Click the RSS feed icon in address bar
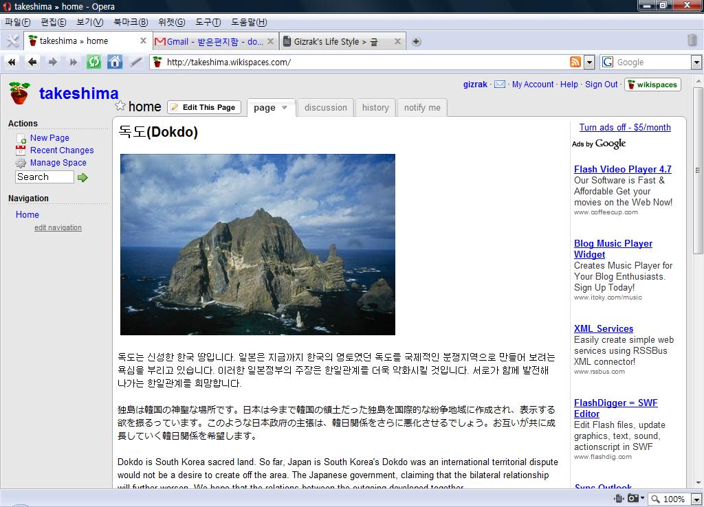The width and height of the screenshot is (704, 507). tap(575, 62)
